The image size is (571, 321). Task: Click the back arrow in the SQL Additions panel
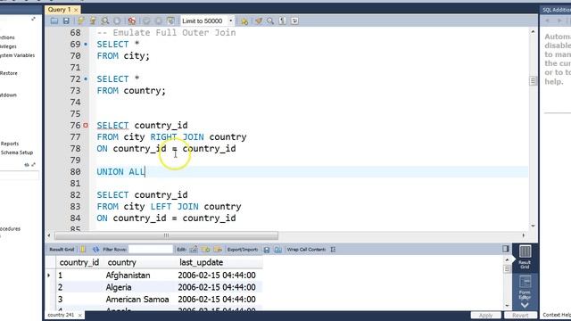(547, 21)
